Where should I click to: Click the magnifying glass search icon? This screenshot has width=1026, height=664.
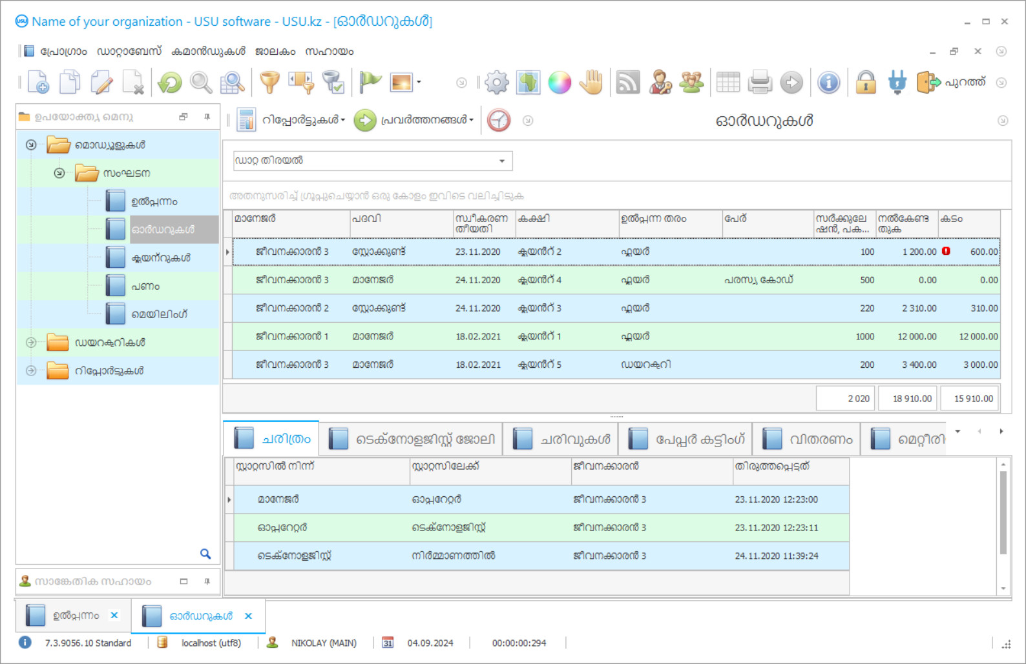click(x=201, y=83)
